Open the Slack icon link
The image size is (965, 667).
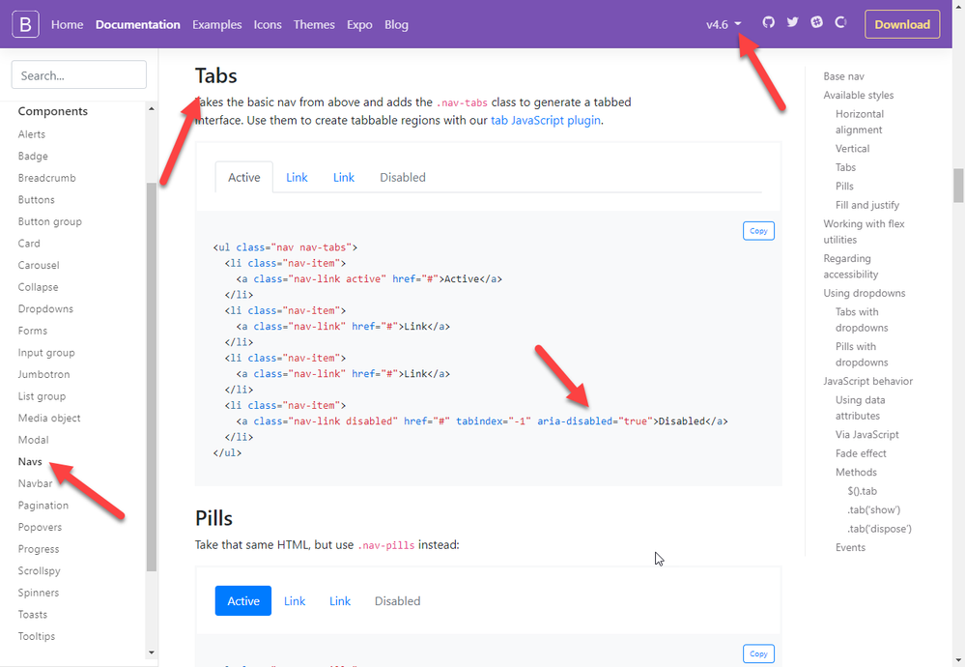click(x=817, y=23)
